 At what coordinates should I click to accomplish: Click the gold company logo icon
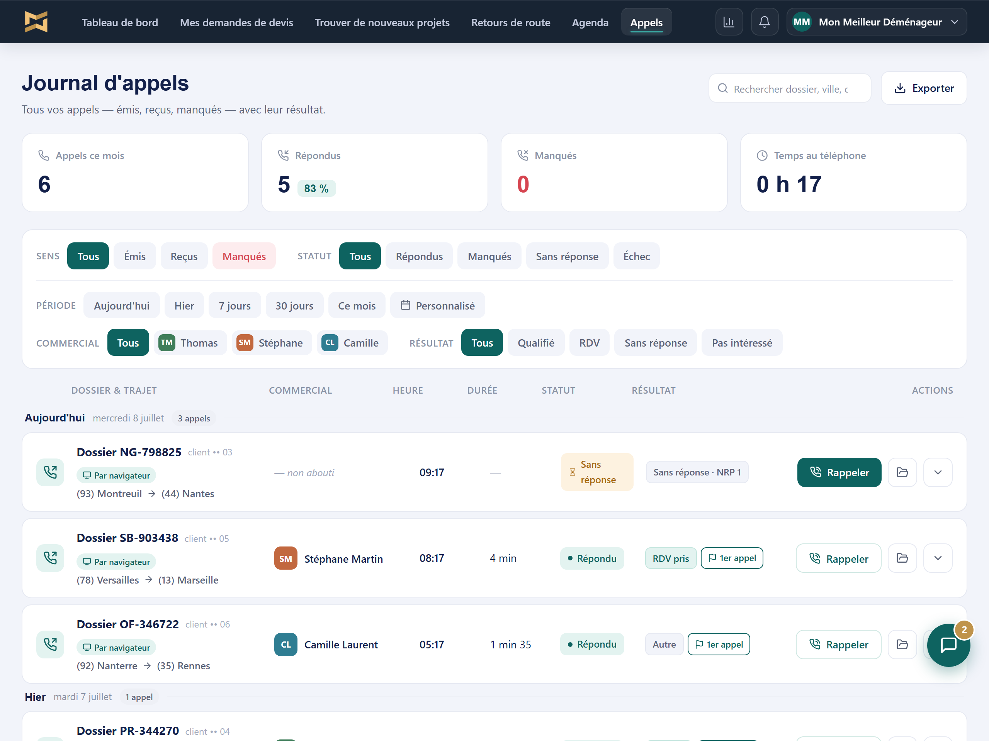tap(36, 22)
